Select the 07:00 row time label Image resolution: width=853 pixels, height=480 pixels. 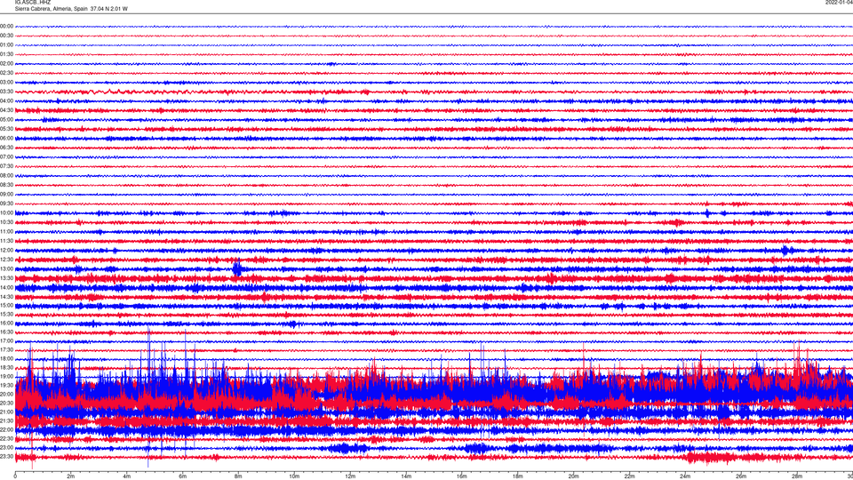coord(6,156)
